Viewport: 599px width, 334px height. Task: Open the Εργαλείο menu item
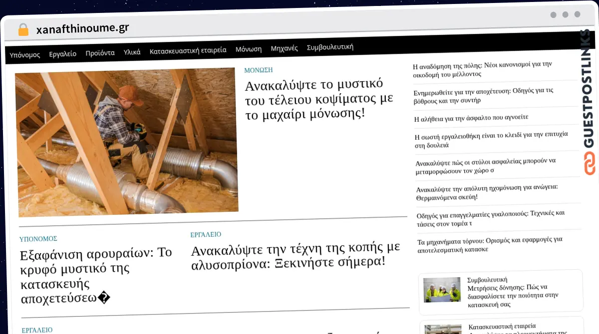coord(63,53)
